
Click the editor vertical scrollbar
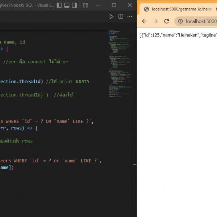click(134, 109)
